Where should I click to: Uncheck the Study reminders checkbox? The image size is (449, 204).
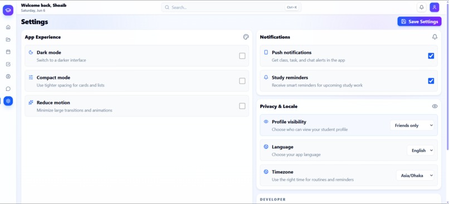pyautogui.click(x=431, y=81)
